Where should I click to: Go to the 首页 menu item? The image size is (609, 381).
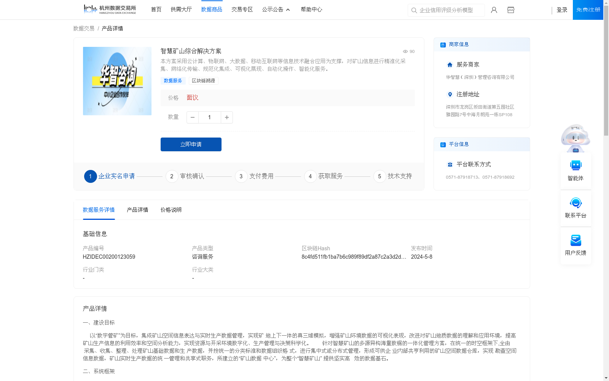pyautogui.click(x=156, y=10)
